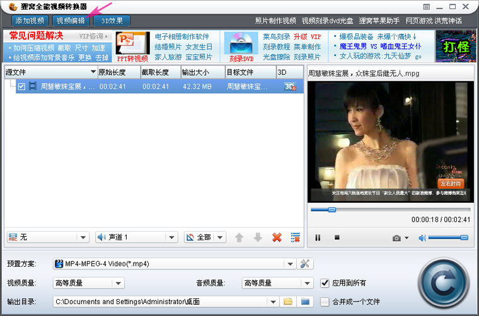Open the 源文件 column dropdown arrow
Viewport: 479px width, 316px height.
click(93, 72)
